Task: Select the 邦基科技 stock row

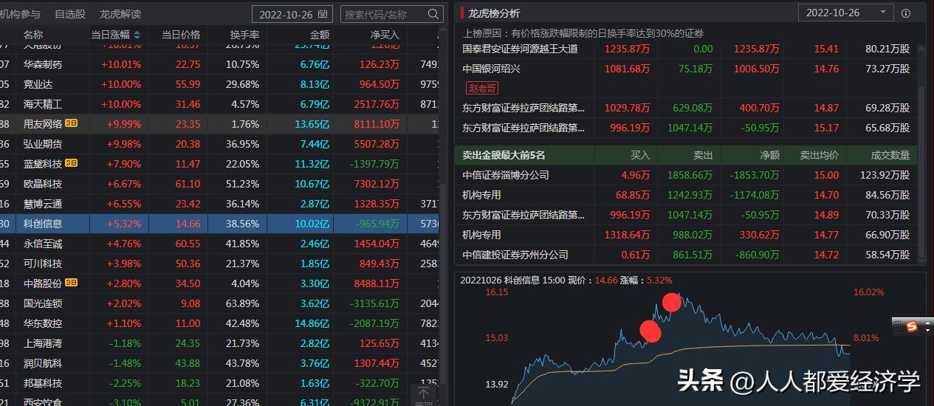Action: (220, 383)
